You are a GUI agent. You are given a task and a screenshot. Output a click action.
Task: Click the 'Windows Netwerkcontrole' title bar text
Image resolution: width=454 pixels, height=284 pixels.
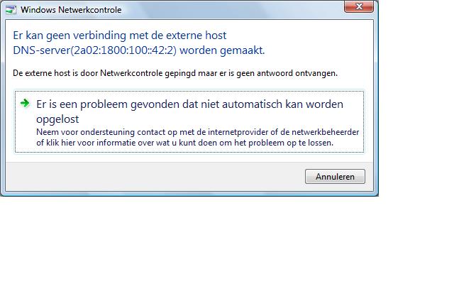tap(71, 10)
